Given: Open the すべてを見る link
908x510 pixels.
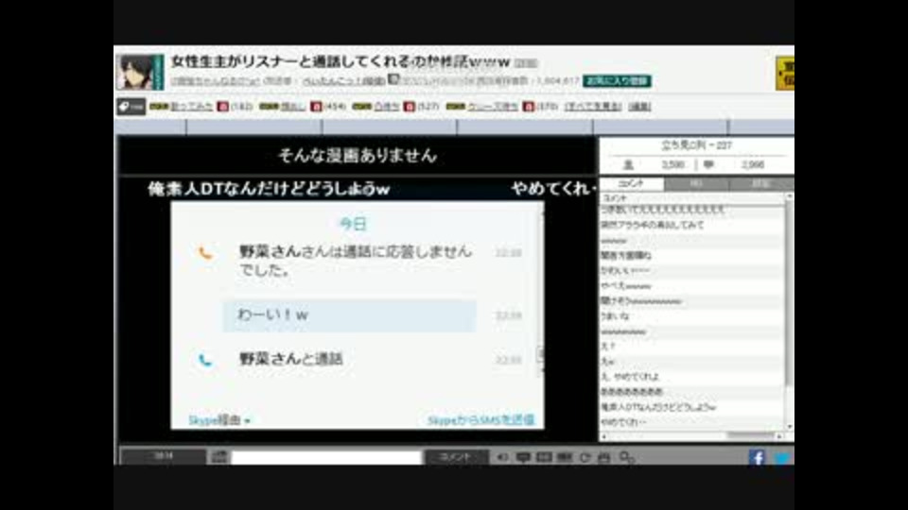Looking at the screenshot, I should point(593,107).
